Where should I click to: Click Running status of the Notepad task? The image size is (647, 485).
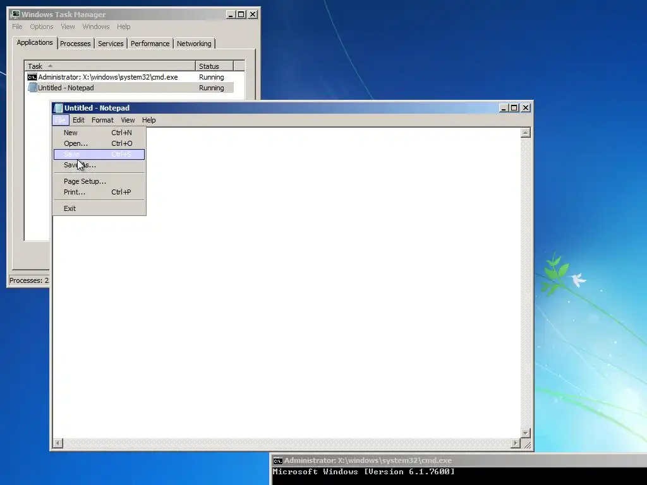211,88
